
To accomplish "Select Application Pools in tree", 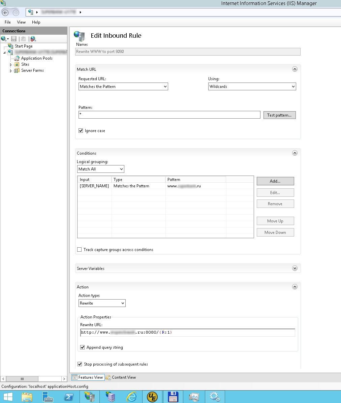I will pos(37,58).
